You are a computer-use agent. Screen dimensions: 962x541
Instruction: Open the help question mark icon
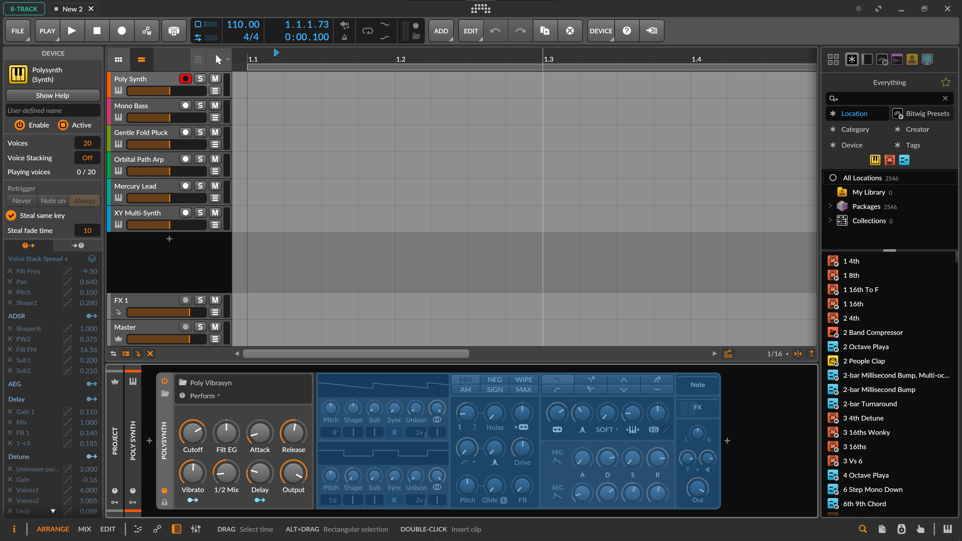627,31
